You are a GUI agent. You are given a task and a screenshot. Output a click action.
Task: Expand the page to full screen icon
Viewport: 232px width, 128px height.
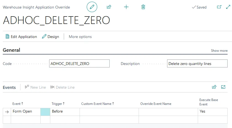[x=228, y=7]
